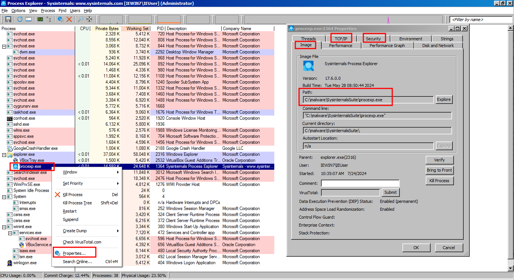Collapse the svchost.exe 844 tree node

coord(4,46)
